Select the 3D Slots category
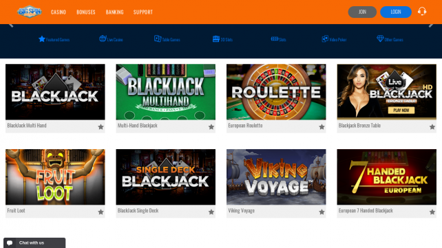 point(222,39)
